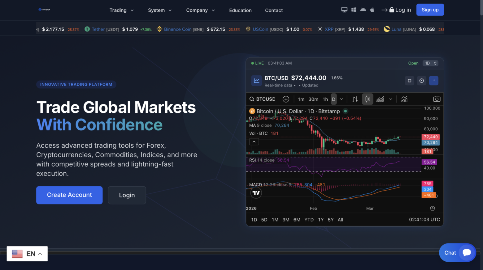Click the Windows platform icon

(x=354, y=10)
